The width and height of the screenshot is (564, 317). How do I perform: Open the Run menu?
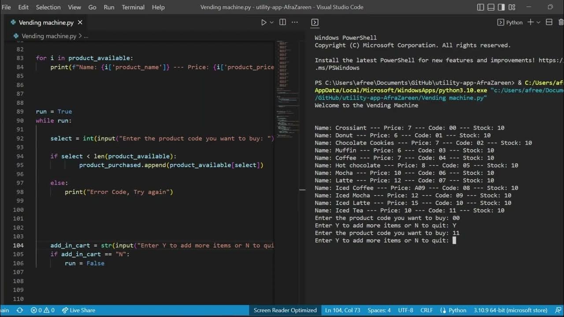(x=109, y=7)
